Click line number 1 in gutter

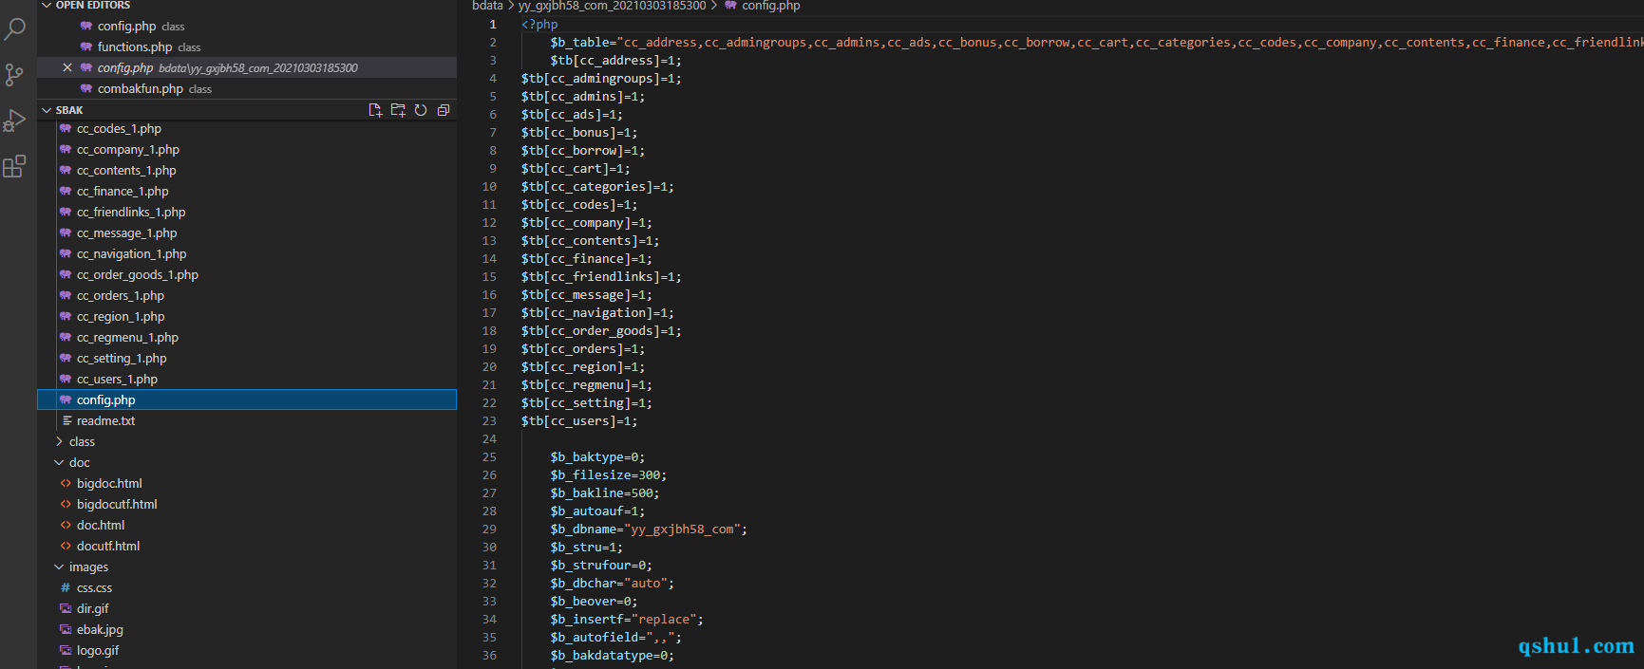493,24
